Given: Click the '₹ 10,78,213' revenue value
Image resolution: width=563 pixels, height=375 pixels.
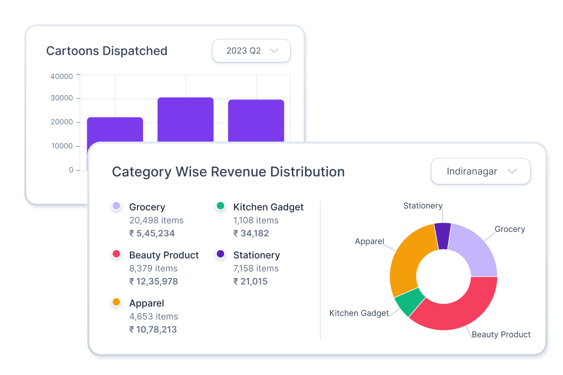Looking at the screenshot, I should pyautogui.click(x=153, y=330).
